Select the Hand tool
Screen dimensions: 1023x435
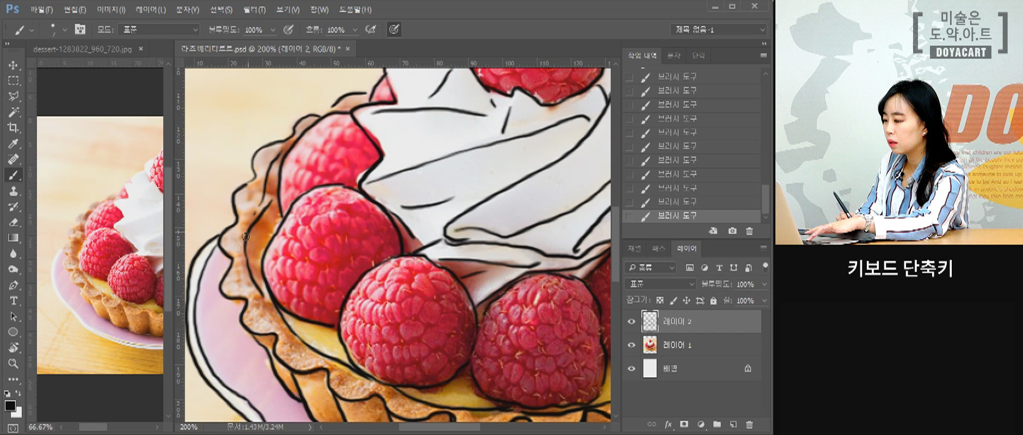[14, 347]
